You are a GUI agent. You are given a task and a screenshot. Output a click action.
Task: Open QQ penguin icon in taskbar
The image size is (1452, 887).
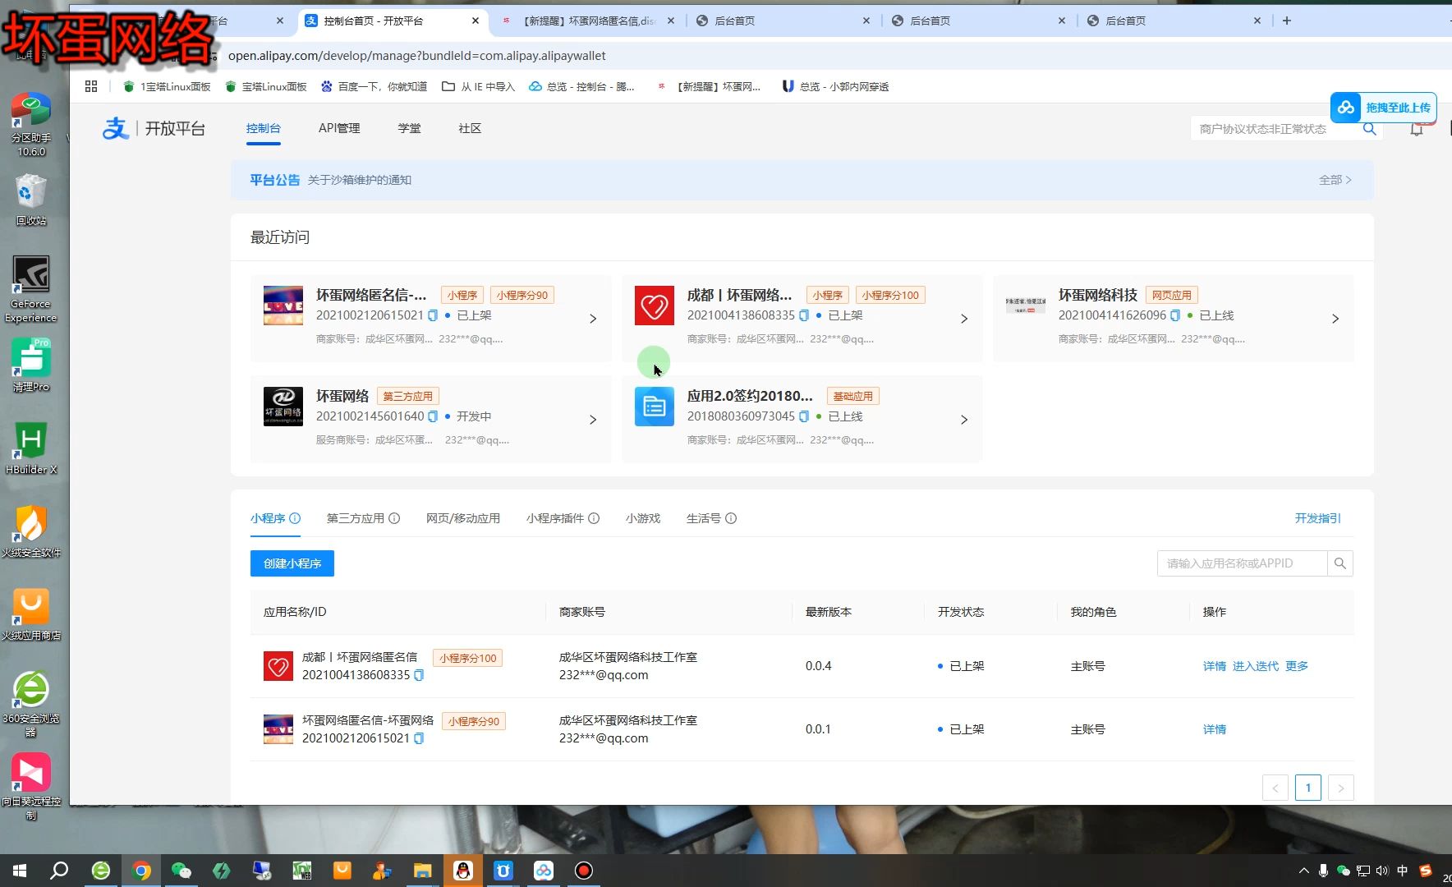[463, 871]
